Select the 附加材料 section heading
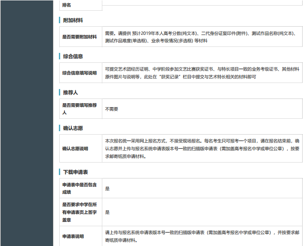 click(73, 20)
